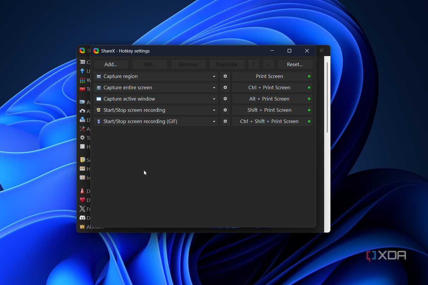Move hotkey up with arrow button
Image resolution: width=428 pixels, height=285 pixels.
pyautogui.click(x=254, y=64)
